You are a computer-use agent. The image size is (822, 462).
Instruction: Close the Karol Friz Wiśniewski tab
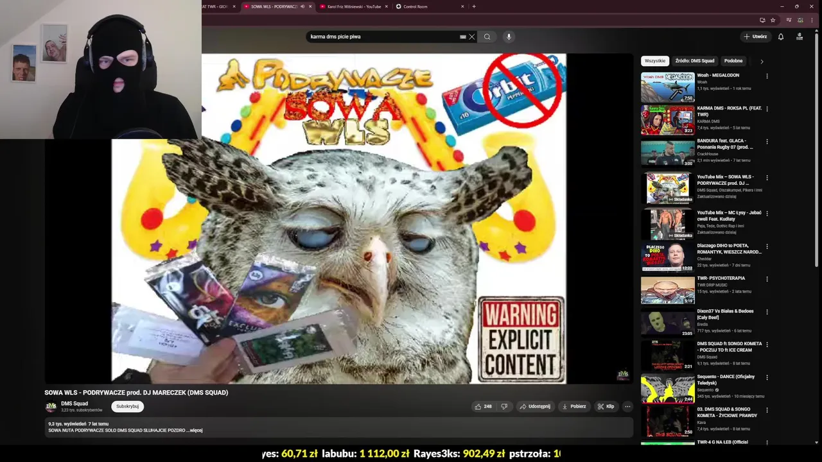387,6
